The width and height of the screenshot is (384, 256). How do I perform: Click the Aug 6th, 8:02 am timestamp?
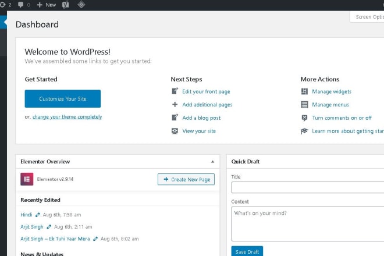[119, 239]
